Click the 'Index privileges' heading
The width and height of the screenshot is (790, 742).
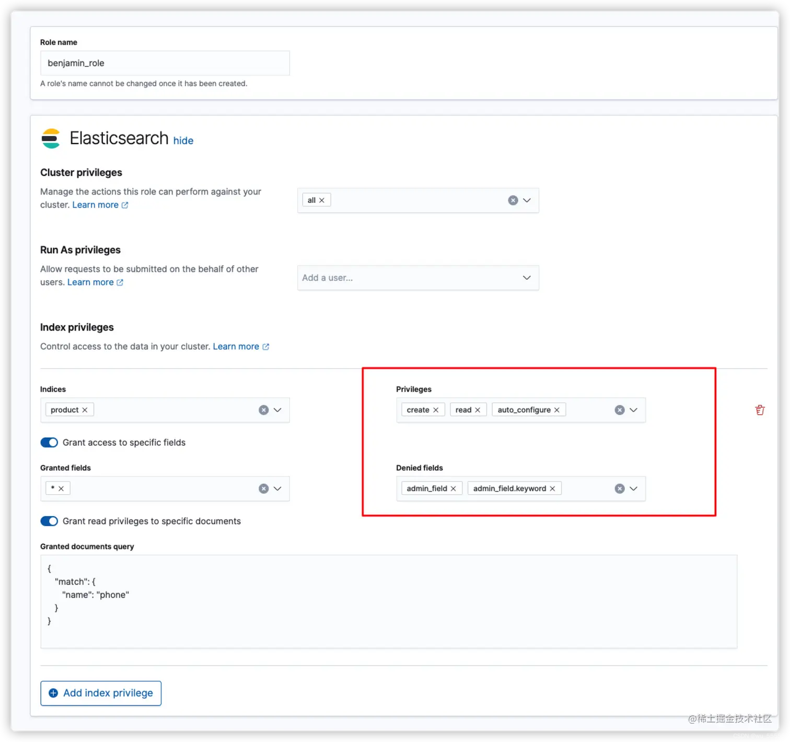[x=77, y=327]
